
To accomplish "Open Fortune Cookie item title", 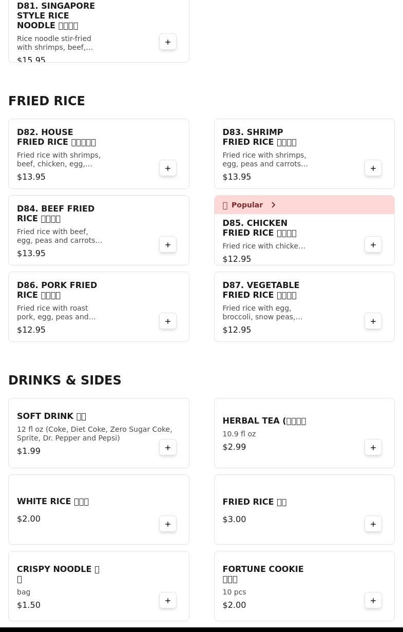I will [263, 574].
